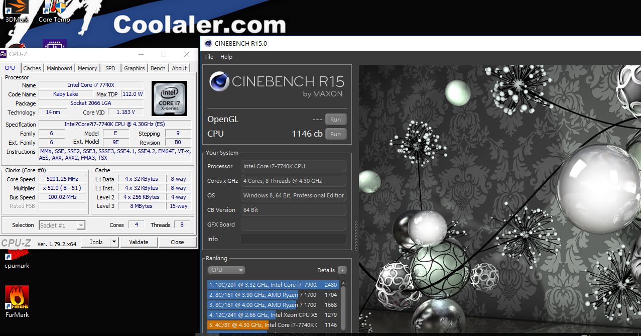Click the CPU-Z Tools button
This screenshot has height=336, width=641.
tap(96, 242)
